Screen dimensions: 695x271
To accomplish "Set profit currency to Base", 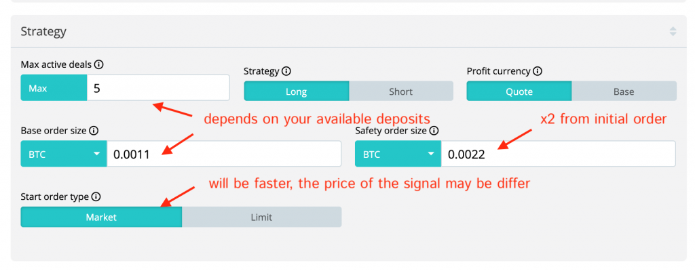I will point(624,91).
